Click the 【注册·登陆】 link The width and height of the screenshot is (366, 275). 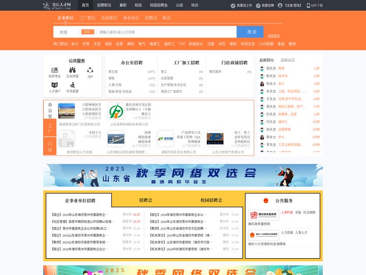coord(293,6)
